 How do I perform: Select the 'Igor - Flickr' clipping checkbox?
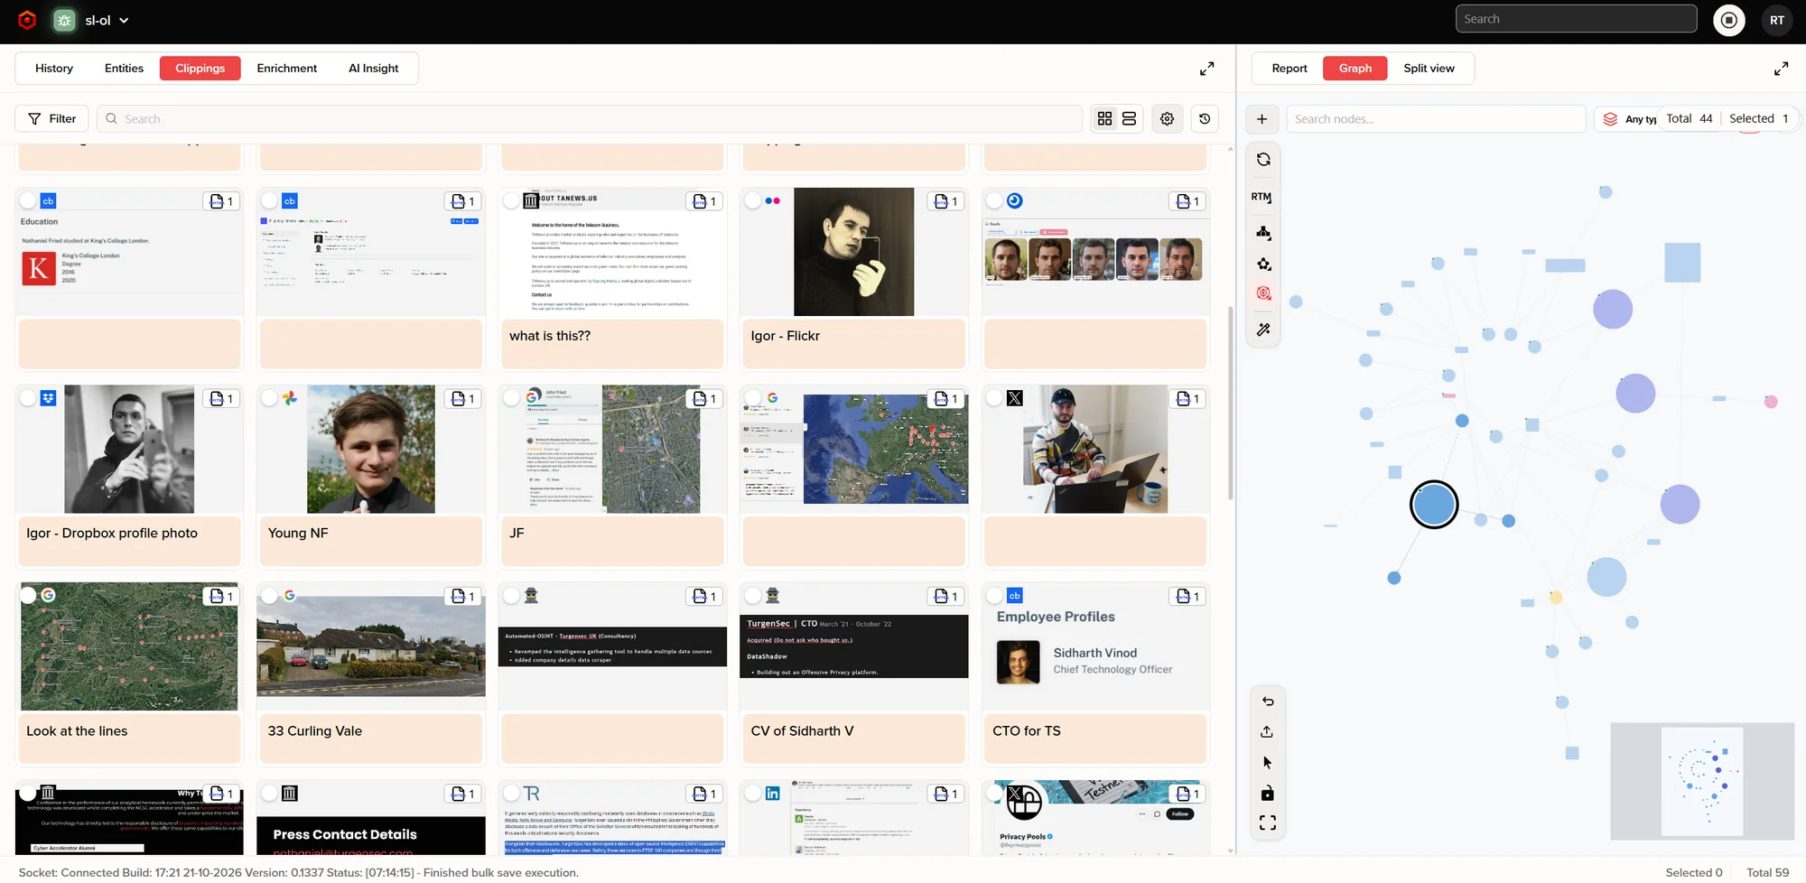click(753, 201)
